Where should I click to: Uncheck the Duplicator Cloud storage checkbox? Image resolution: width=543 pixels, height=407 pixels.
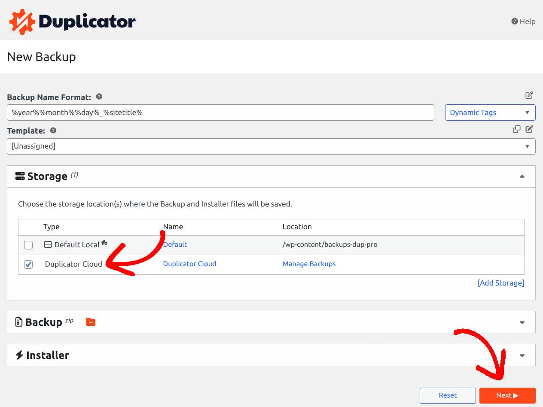click(x=28, y=264)
